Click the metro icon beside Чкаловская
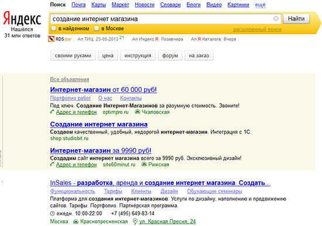 (x=138, y=112)
